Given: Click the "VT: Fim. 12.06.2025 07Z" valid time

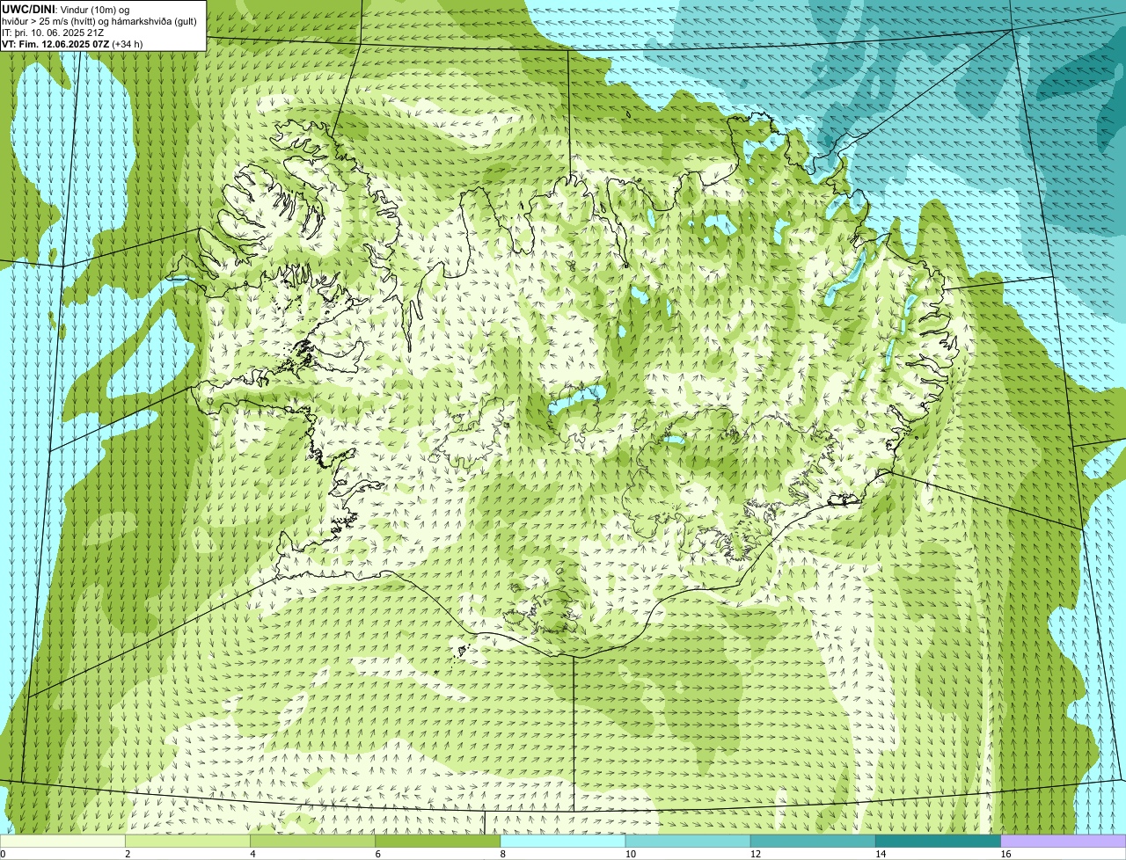Looking at the screenshot, I should coord(55,44).
